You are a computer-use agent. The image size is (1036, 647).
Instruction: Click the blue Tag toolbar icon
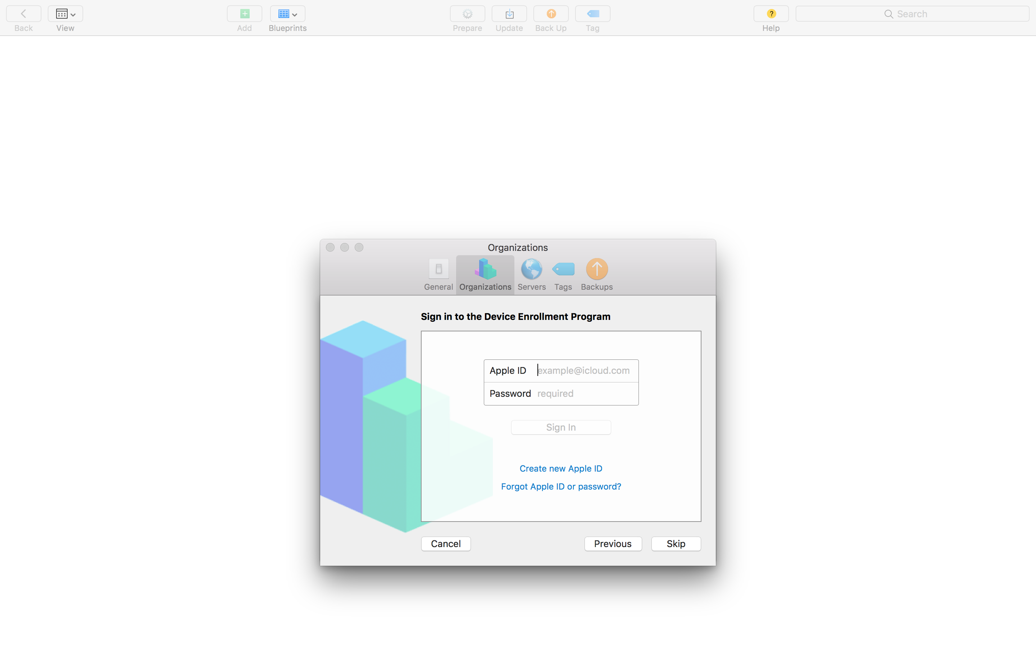592,14
